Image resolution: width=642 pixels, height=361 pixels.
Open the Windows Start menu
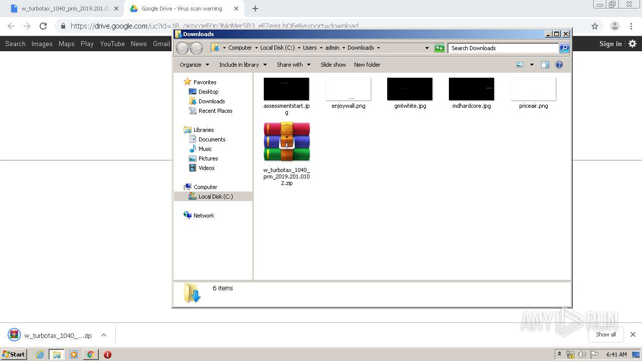[x=14, y=354]
